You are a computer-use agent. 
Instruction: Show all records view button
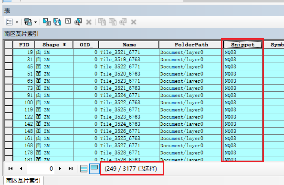84,168
